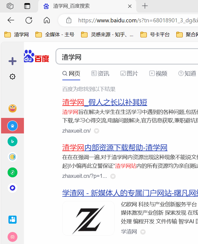
Task: Open the blue ring sidebar icon
Action: click(x=13, y=188)
